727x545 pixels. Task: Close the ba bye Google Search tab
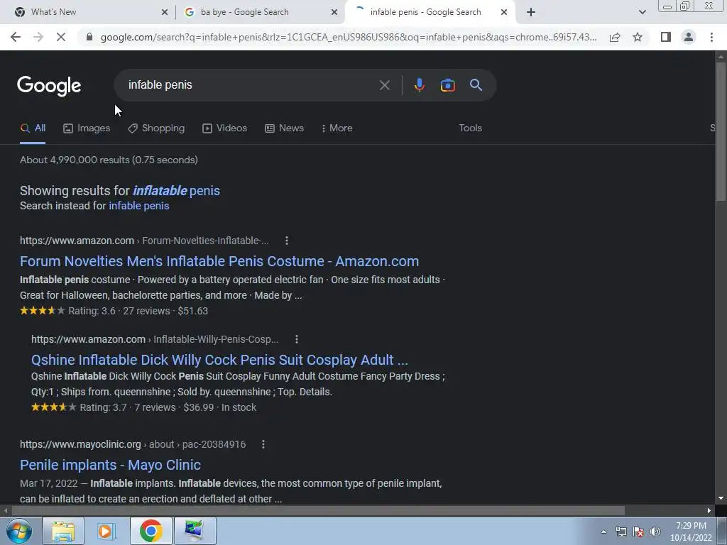334,12
